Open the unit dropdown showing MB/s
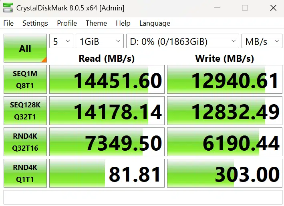 (x=262, y=41)
